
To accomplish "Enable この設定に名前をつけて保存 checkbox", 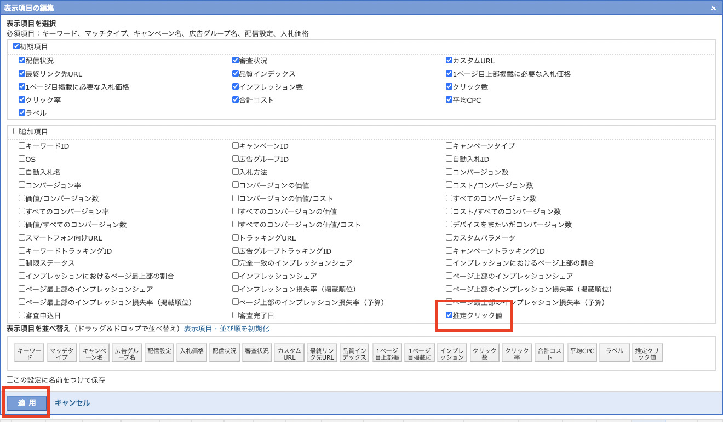I will [x=10, y=379].
